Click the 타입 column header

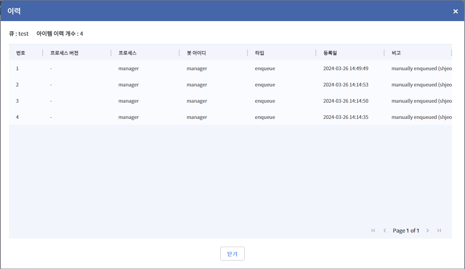259,53
